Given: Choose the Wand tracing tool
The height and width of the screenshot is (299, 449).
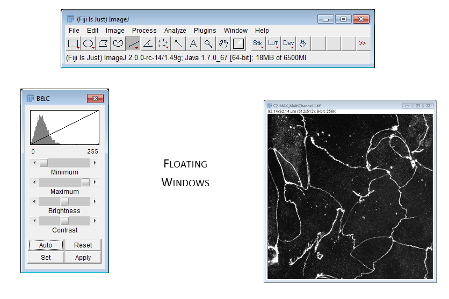Looking at the screenshot, I should [x=178, y=43].
